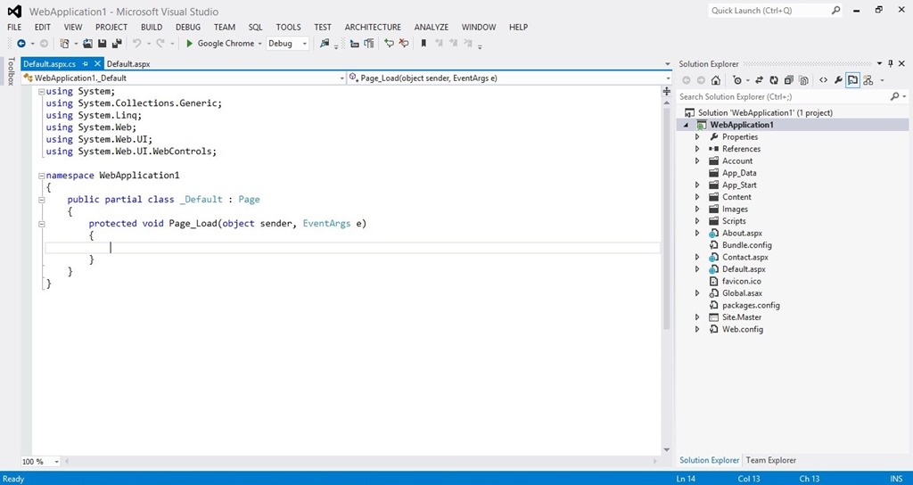The width and height of the screenshot is (913, 485).
Task: Click the New Project toolbar icon
Action: pyautogui.click(x=64, y=44)
